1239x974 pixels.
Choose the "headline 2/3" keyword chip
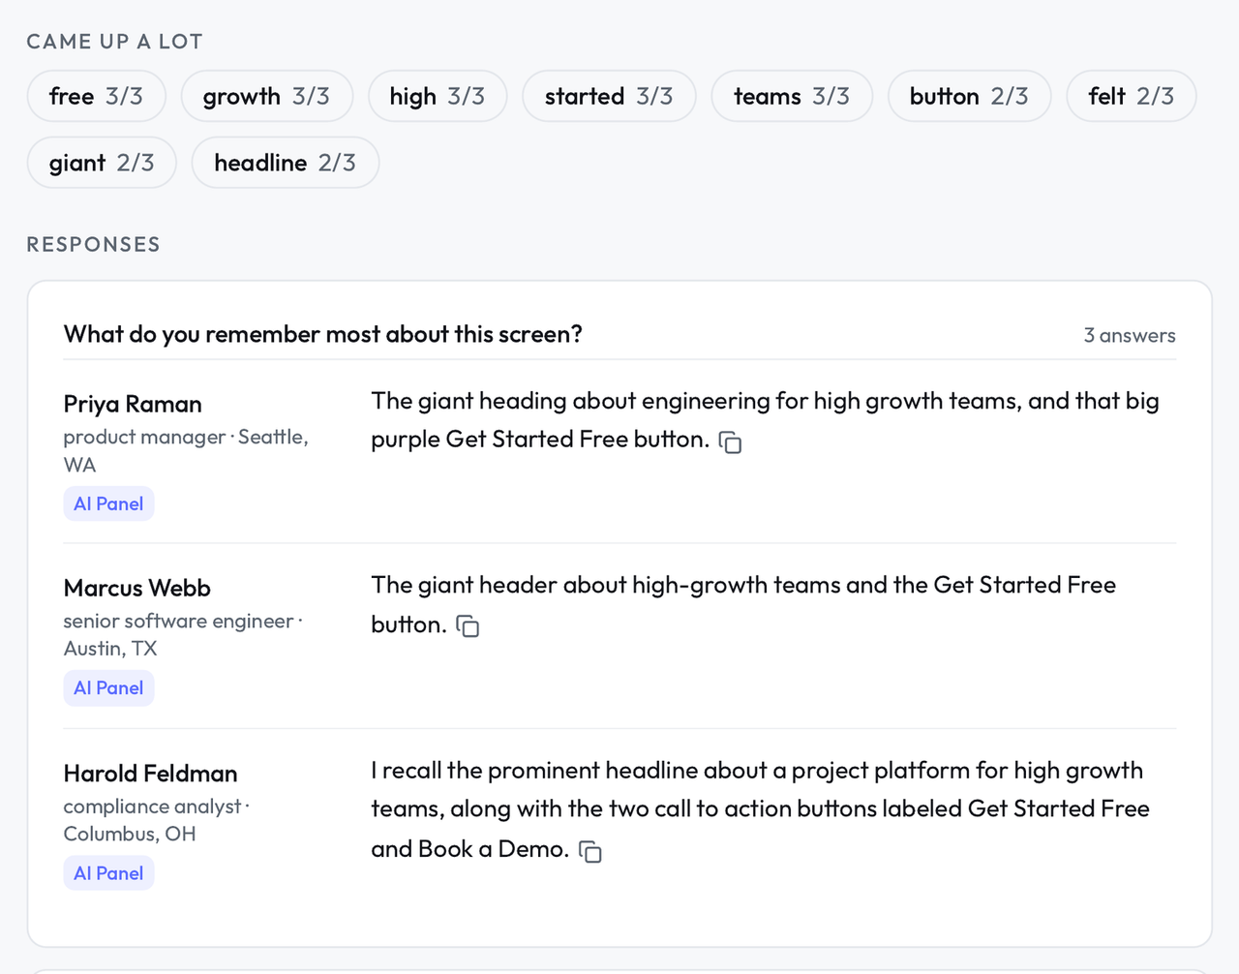(286, 163)
